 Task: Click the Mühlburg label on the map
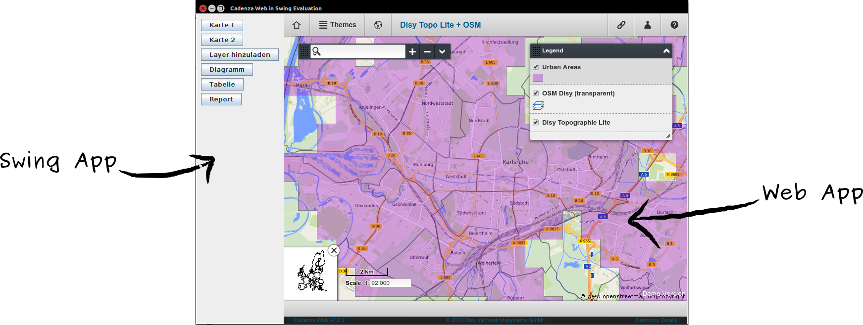[x=423, y=164]
